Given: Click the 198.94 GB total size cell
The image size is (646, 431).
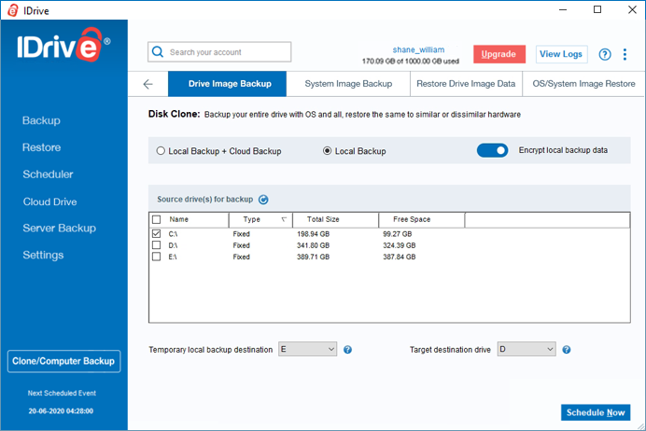Looking at the screenshot, I should (313, 234).
